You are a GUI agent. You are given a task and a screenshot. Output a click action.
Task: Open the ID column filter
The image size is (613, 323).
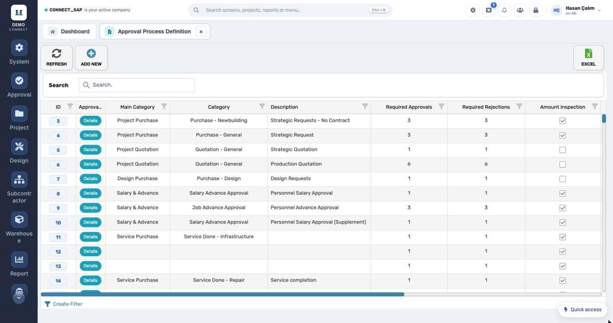tap(70, 106)
